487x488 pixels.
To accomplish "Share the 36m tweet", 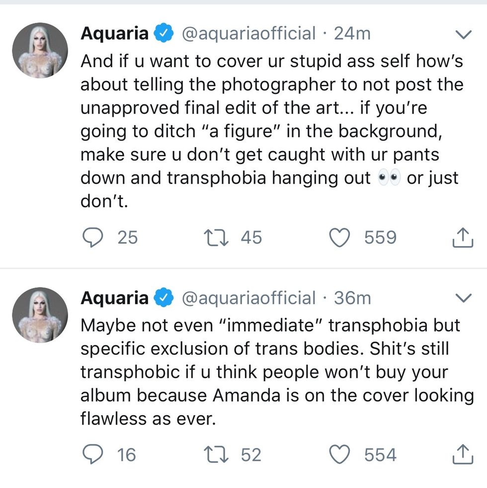I will pos(461,455).
